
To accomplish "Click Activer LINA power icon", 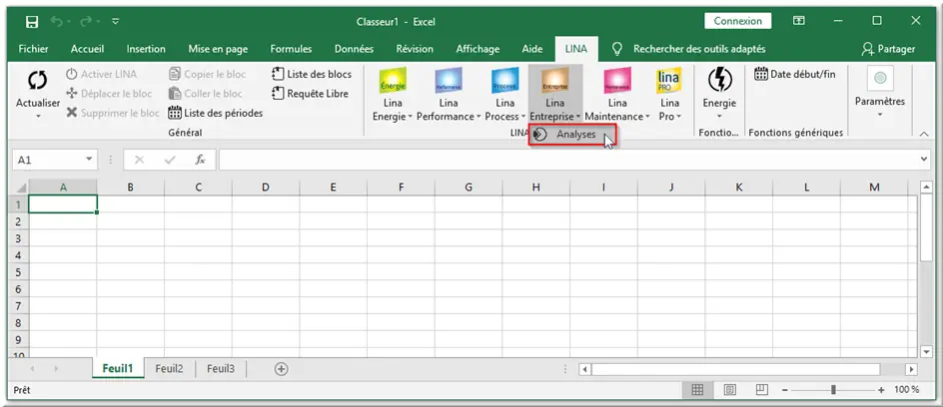I will (72, 74).
